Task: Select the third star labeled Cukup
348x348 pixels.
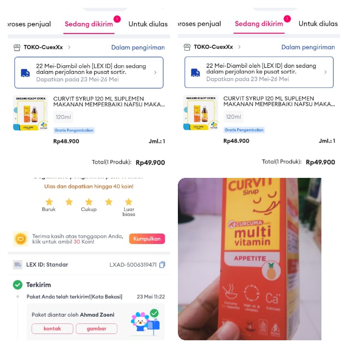Action: (89, 202)
